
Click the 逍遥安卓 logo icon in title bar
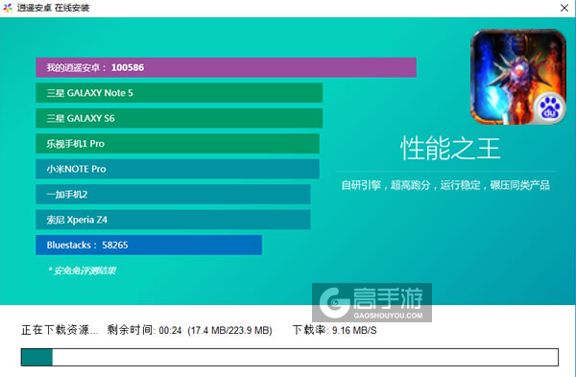point(8,8)
